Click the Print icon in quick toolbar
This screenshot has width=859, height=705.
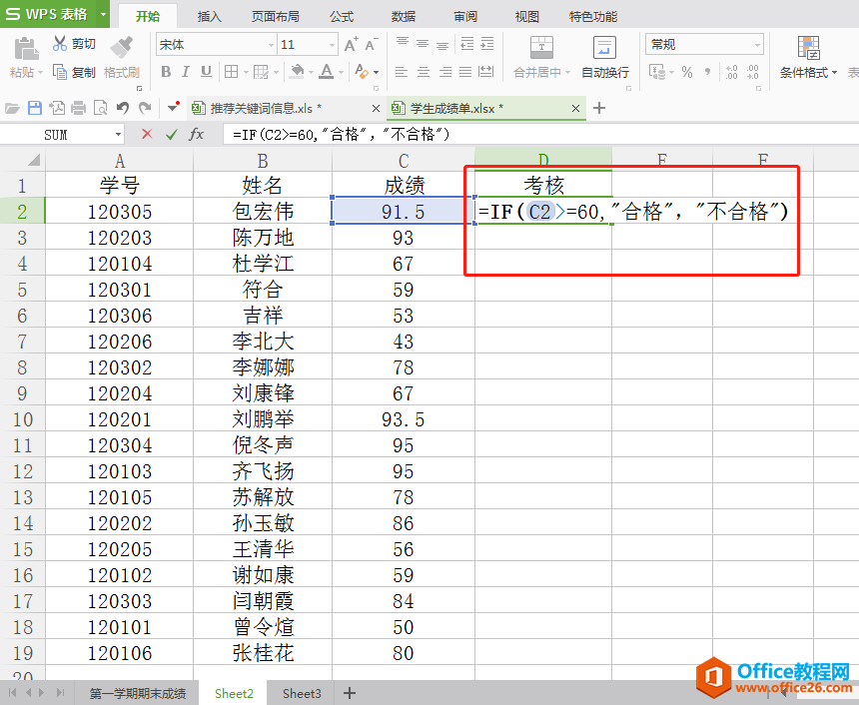(78, 108)
